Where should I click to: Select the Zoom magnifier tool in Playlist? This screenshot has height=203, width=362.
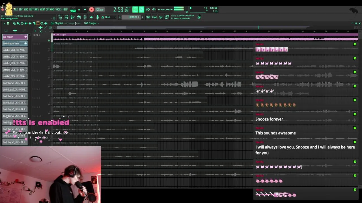42,23
